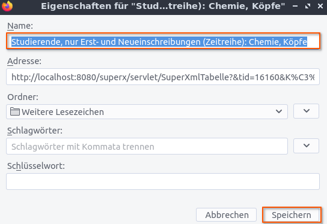Click the Schlagwörter tags input field

coord(147,146)
